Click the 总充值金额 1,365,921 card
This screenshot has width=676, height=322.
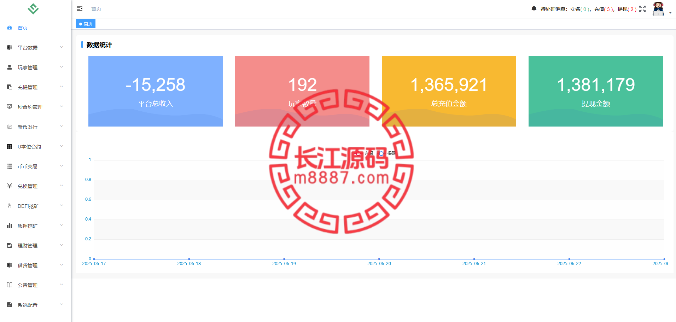(449, 91)
